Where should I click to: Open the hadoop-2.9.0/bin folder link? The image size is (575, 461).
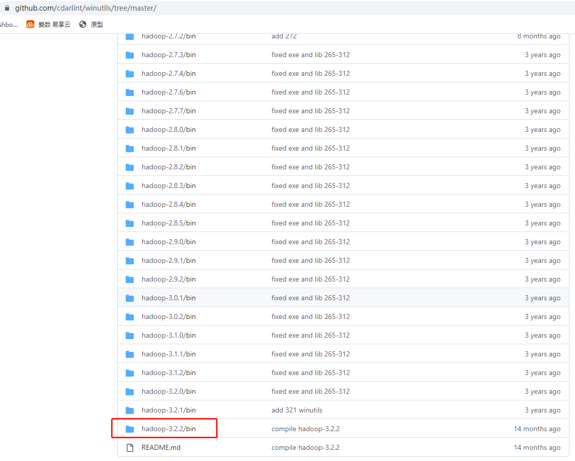pyautogui.click(x=169, y=242)
